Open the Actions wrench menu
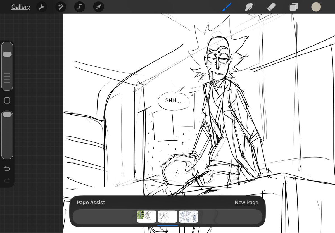 click(42, 7)
